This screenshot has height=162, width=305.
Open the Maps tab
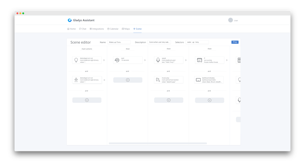126,29
